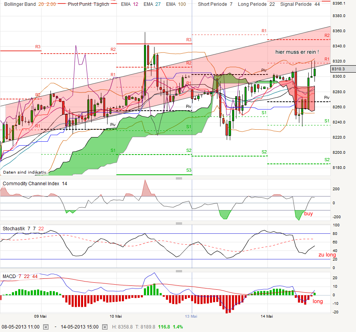Click the green percentage change 1.4%
Screen dimensions: 356x332
click(x=178, y=327)
